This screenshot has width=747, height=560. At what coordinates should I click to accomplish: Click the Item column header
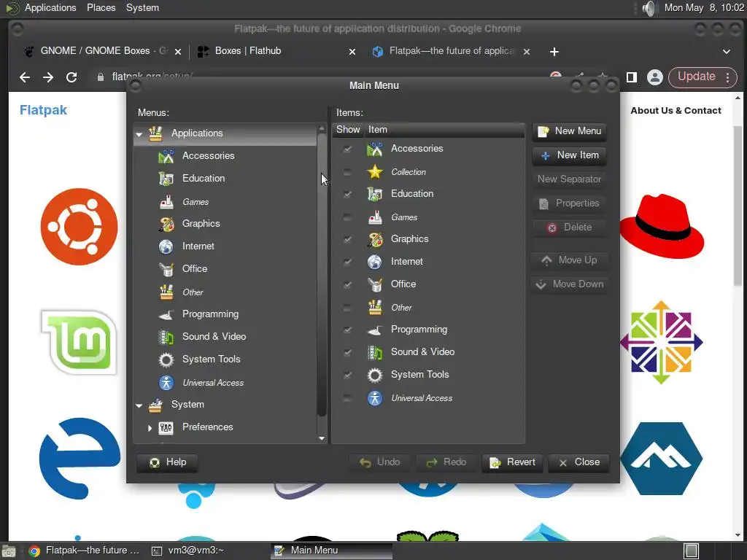coord(444,130)
